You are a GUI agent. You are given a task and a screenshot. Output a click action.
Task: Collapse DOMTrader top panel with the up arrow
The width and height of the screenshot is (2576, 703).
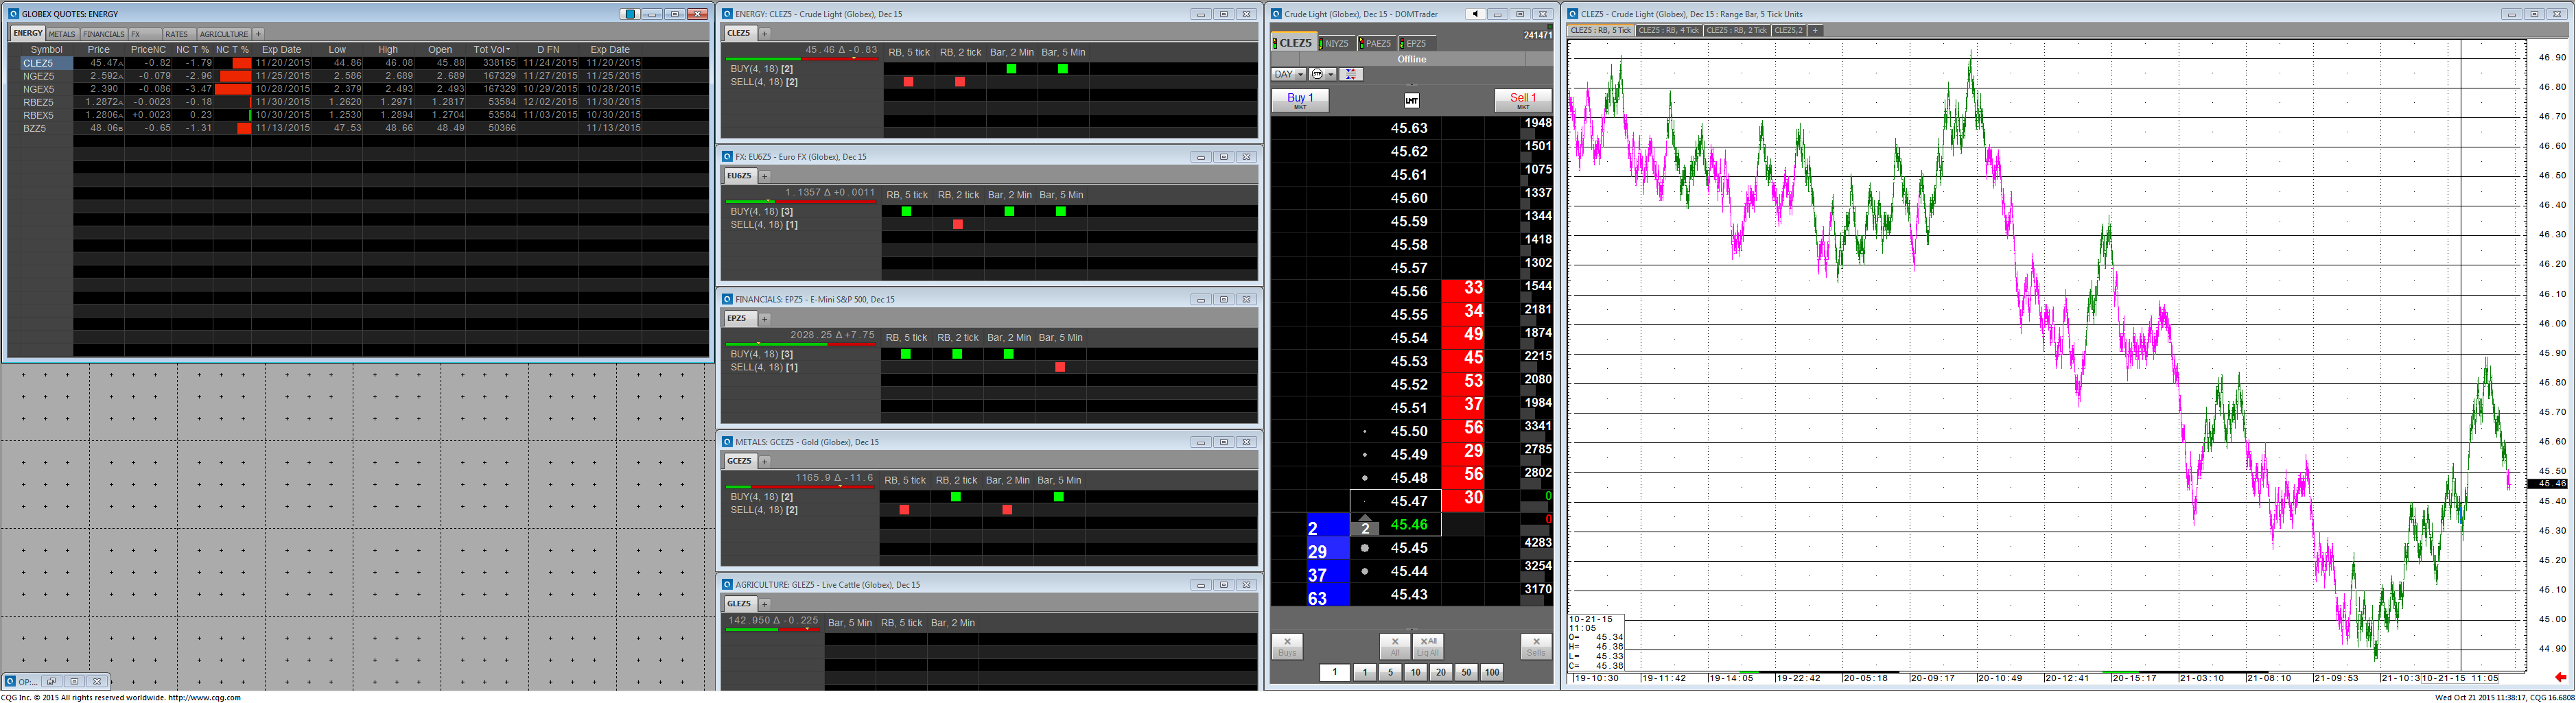(x=1411, y=84)
